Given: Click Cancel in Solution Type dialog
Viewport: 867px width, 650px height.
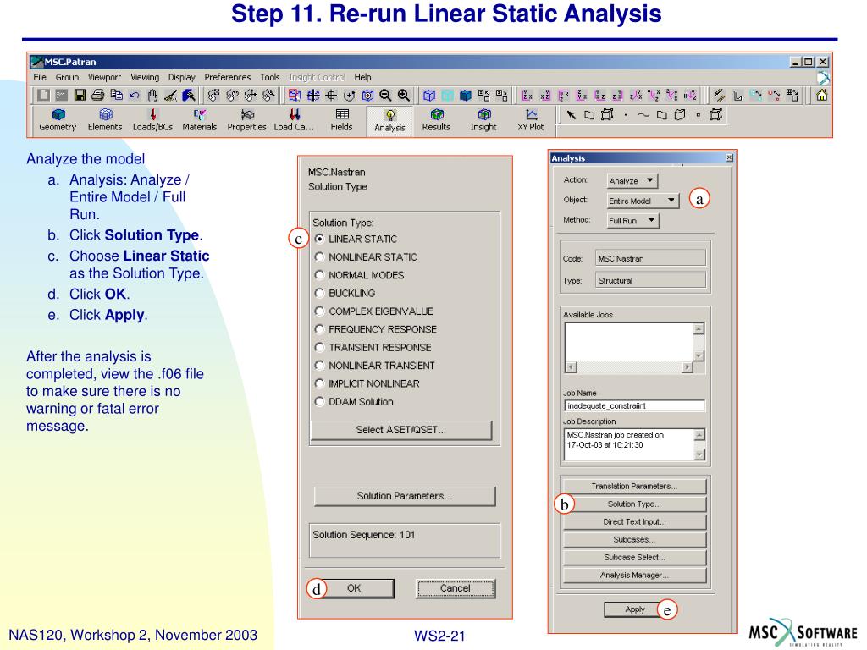Looking at the screenshot, I should point(455,589).
